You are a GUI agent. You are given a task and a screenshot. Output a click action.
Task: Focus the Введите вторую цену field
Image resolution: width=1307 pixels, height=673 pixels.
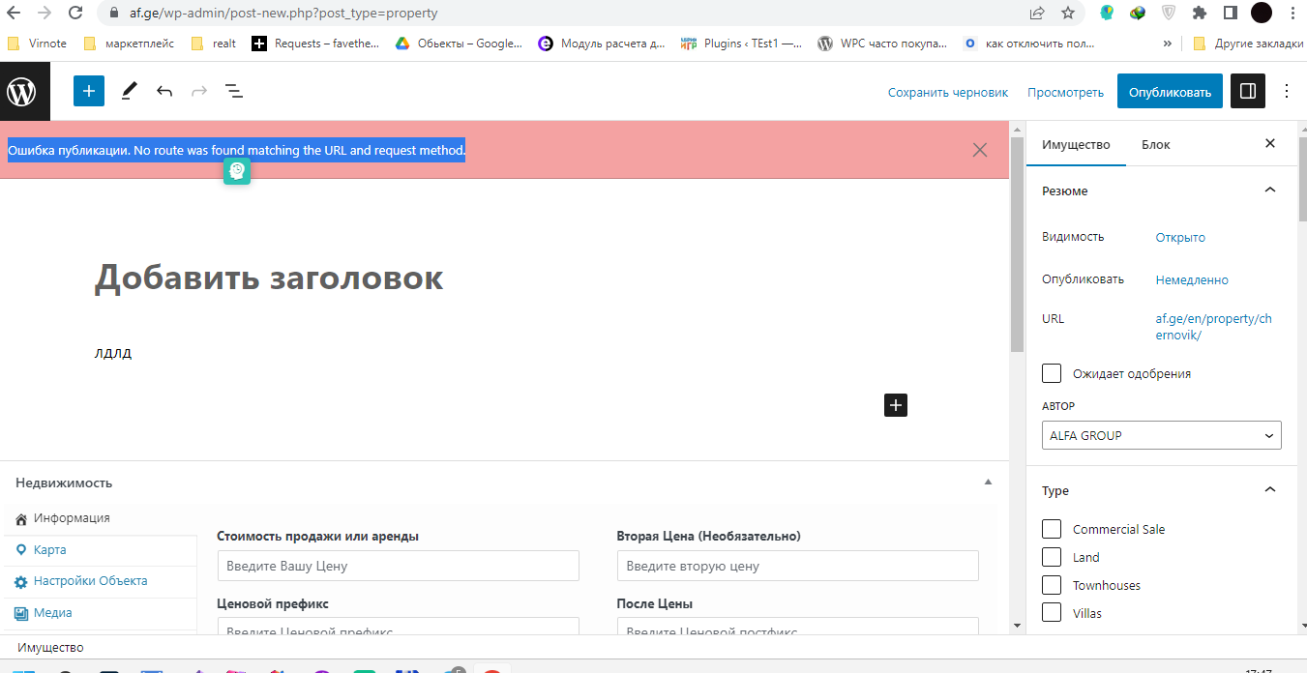(x=797, y=566)
